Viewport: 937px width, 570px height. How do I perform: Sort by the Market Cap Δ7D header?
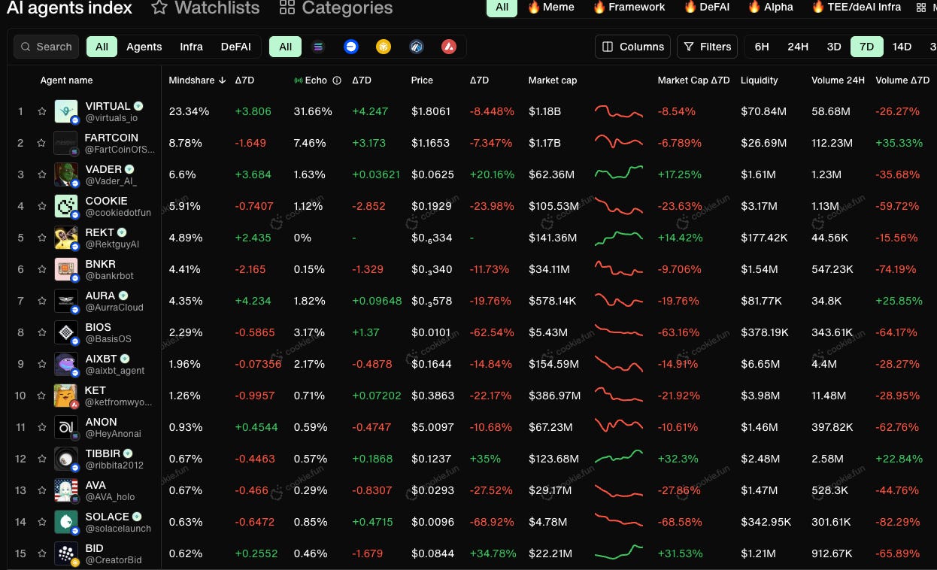click(693, 80)
